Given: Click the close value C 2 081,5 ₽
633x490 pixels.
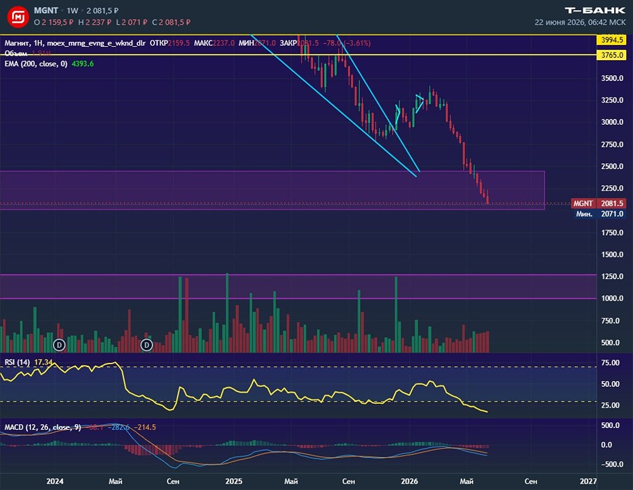Looking at the screenshot, I should tap(171, 23).
